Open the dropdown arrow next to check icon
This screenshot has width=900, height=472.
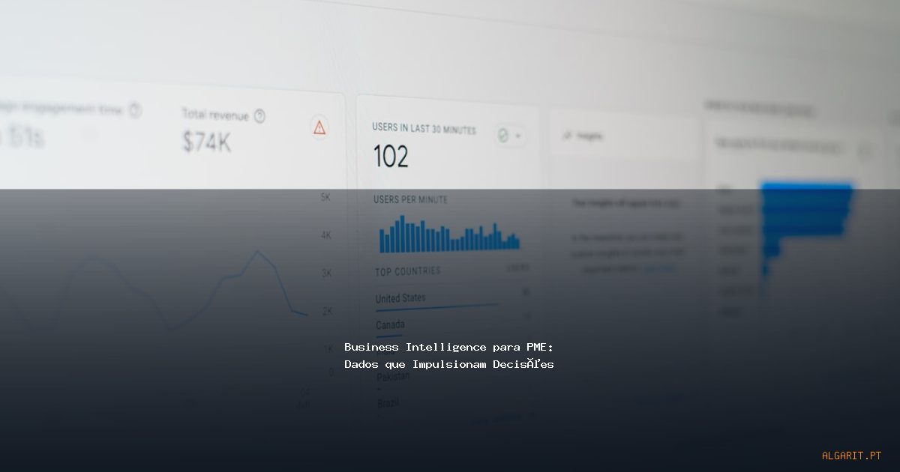(517, 136)
